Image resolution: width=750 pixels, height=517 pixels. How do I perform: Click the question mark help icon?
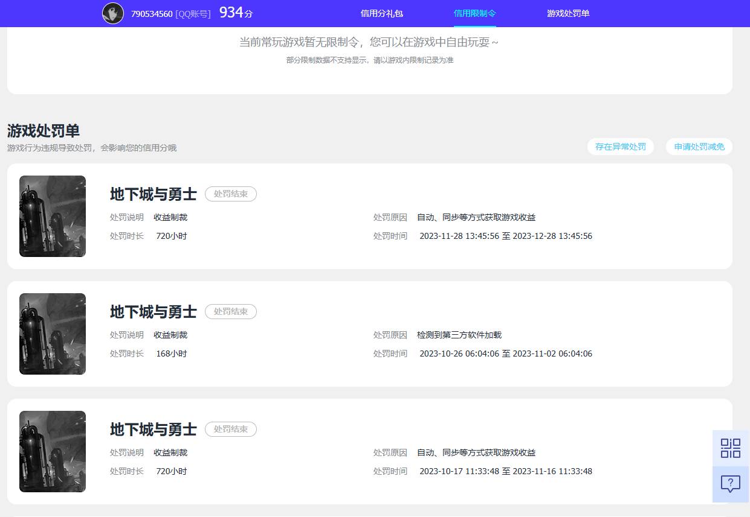[x=730, y=484]
